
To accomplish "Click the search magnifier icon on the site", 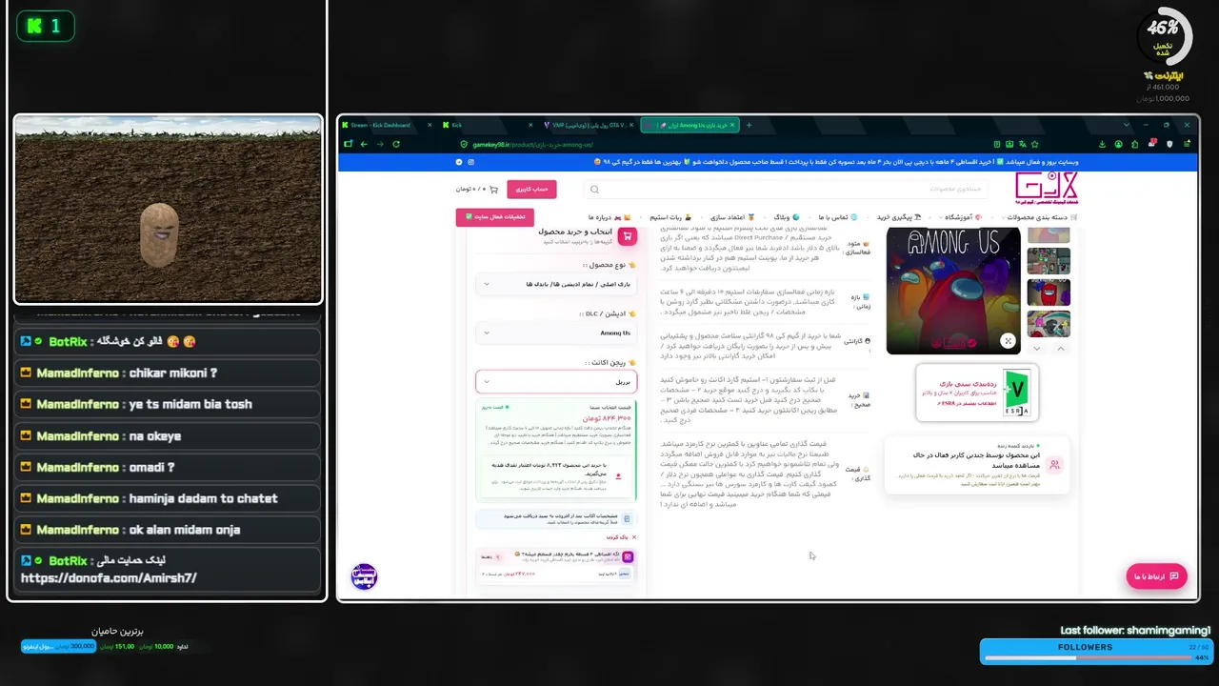I will pyautogui.click(x=595, y=190).
